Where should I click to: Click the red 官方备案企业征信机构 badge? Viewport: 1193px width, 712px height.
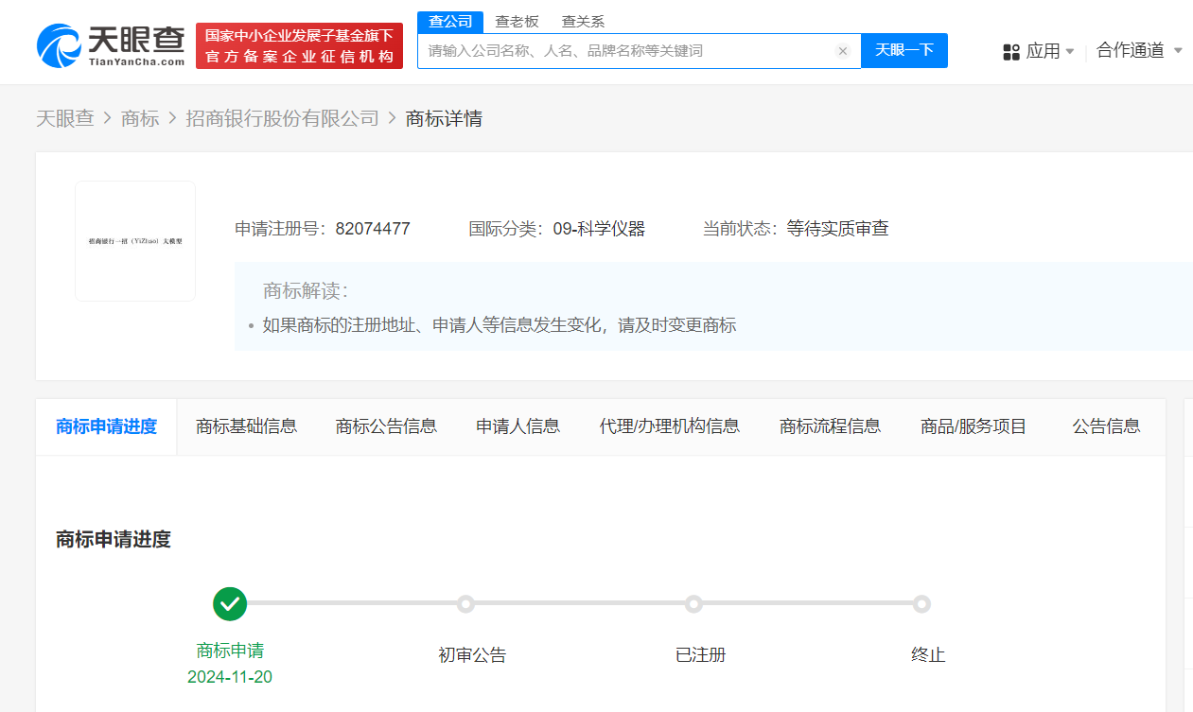(299, 46)
